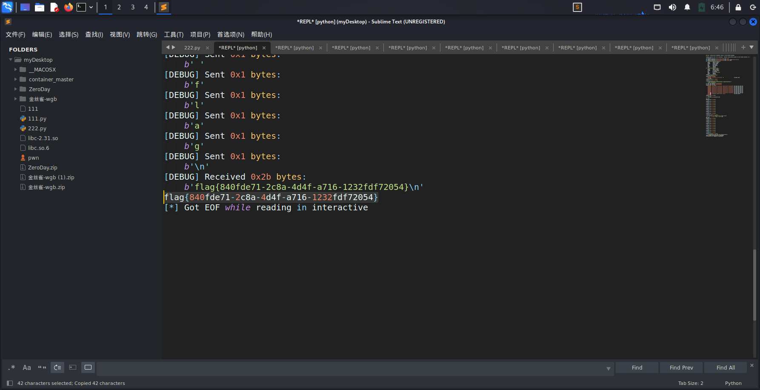Click the Find input field

pyautogui.click(x=351, y=368)
